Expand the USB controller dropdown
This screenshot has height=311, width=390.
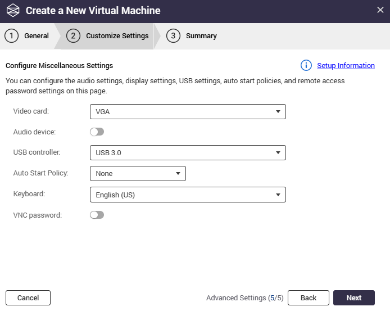click(188, 152)
